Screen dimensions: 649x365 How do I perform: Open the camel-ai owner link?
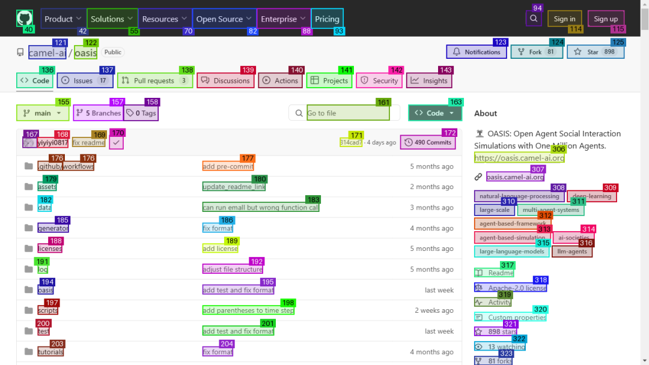click(x=47, y=52)
